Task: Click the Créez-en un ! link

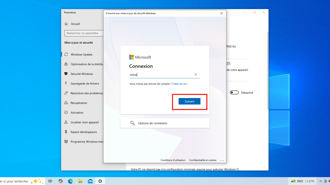Action: click(180, 84)
